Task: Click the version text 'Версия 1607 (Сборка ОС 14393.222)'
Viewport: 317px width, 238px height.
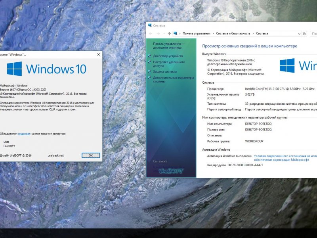Action: click(x=23, y=90)
